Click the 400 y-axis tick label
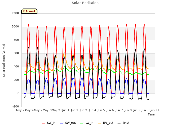Screen dimensions: 171x128 (16, 66)
